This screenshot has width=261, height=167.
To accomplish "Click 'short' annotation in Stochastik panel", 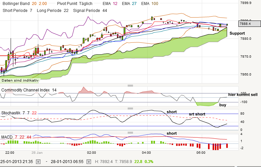I will tap(172, 112).
